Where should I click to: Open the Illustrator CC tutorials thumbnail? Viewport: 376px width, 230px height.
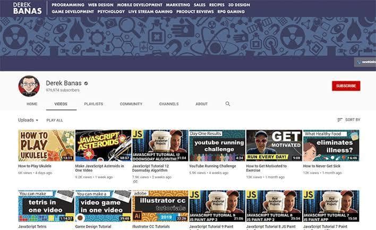pyautogui.click(x=160, y=206)
